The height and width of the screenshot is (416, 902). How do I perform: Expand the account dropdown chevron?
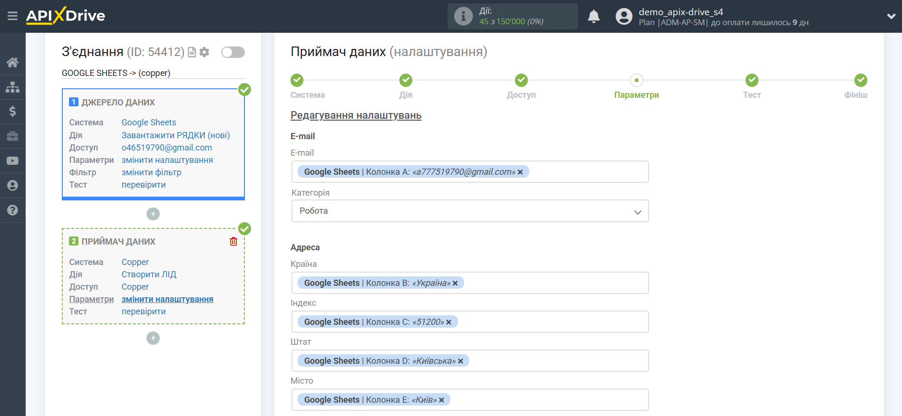point(891,16)
